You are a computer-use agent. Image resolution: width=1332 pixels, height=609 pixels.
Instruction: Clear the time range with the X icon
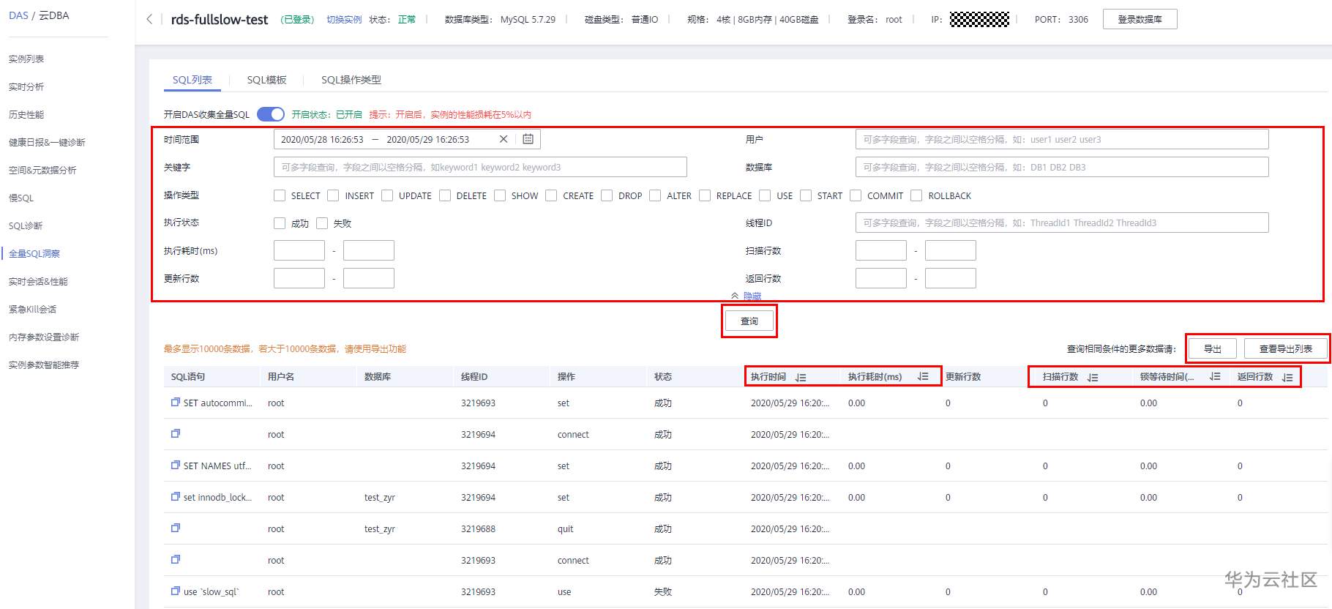(x=504, y=139)
